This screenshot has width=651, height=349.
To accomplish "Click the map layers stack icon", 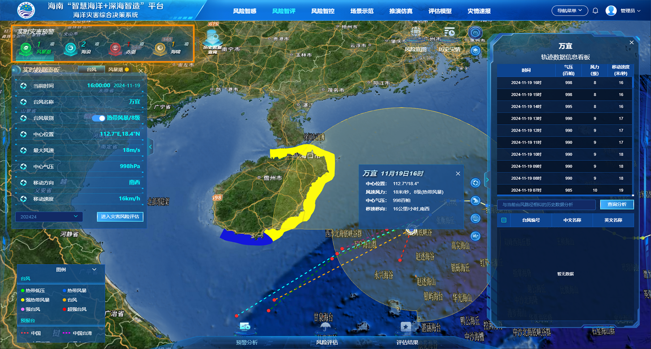I will click(x=475, y=51).
